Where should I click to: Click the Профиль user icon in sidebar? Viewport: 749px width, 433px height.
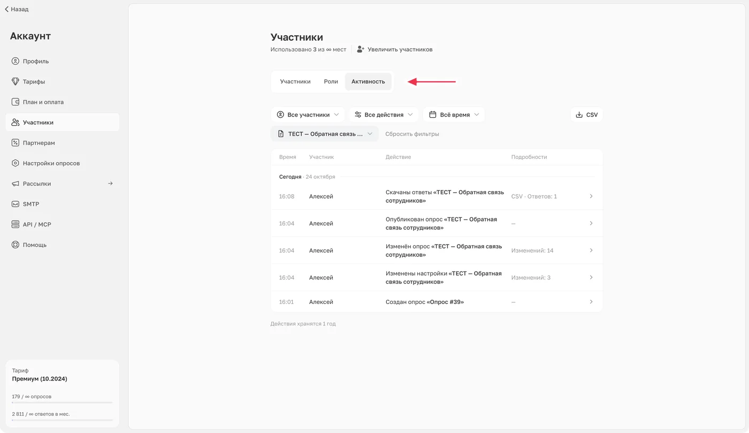pos(16,61)
